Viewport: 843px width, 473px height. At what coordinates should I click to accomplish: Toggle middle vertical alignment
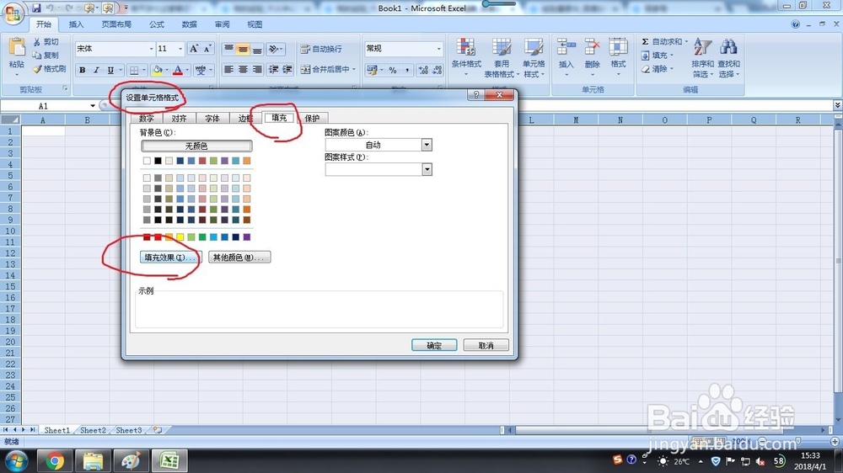(243, 50)
